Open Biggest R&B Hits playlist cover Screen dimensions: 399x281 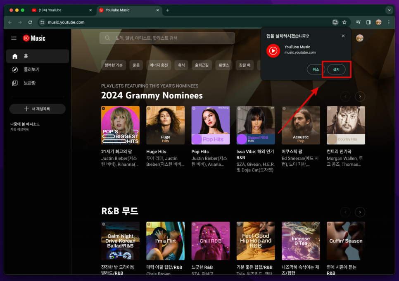pos(256,125)
